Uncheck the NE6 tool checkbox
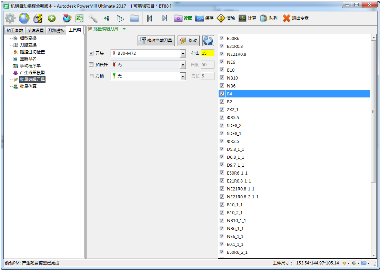This screenshot has height=271, width=381. [x=222, y=62]
